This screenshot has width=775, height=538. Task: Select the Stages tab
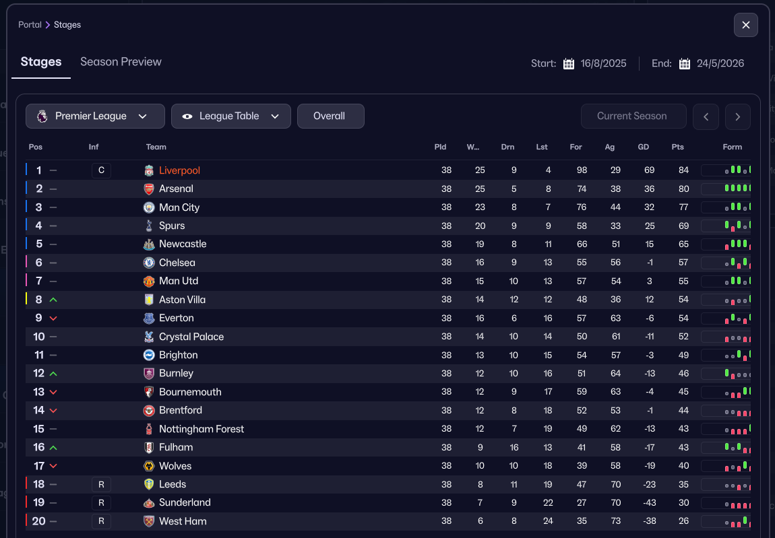click(41, 62)
